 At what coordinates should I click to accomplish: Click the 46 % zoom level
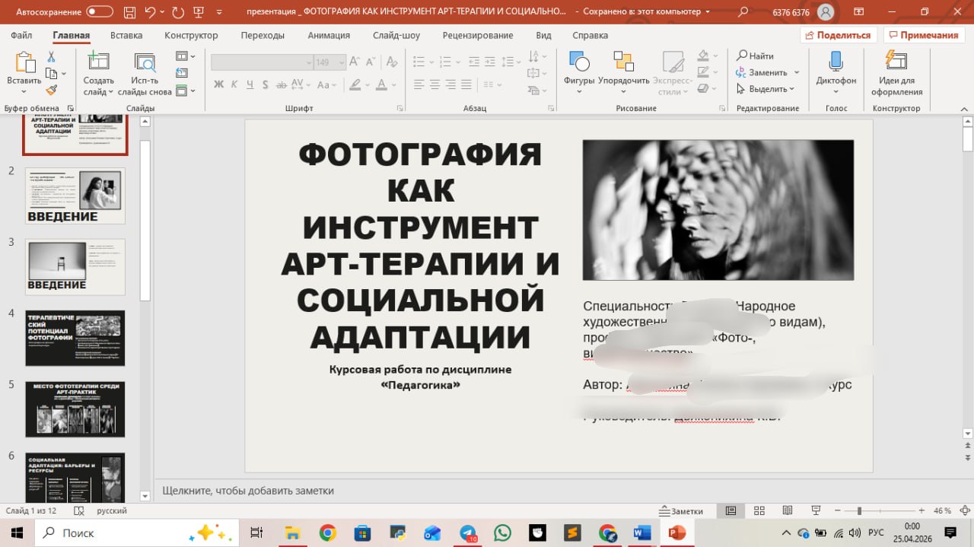942,511
